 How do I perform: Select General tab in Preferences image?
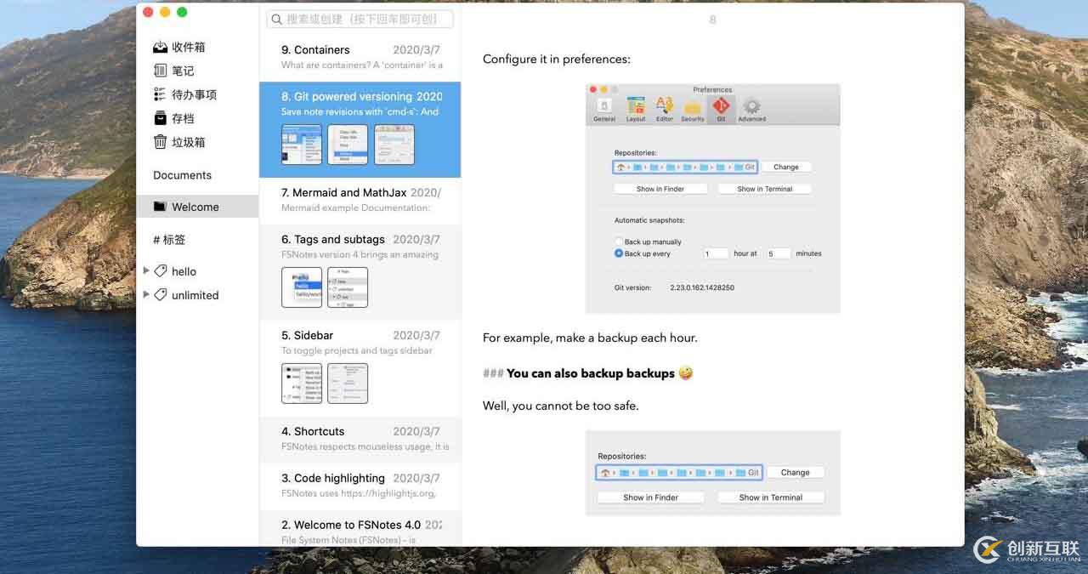pyautogui.click(x=604, y=110)
